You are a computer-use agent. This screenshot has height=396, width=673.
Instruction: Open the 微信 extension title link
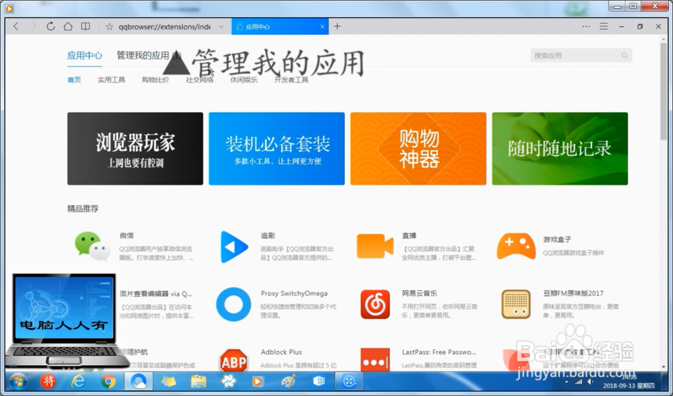[127, 235]
